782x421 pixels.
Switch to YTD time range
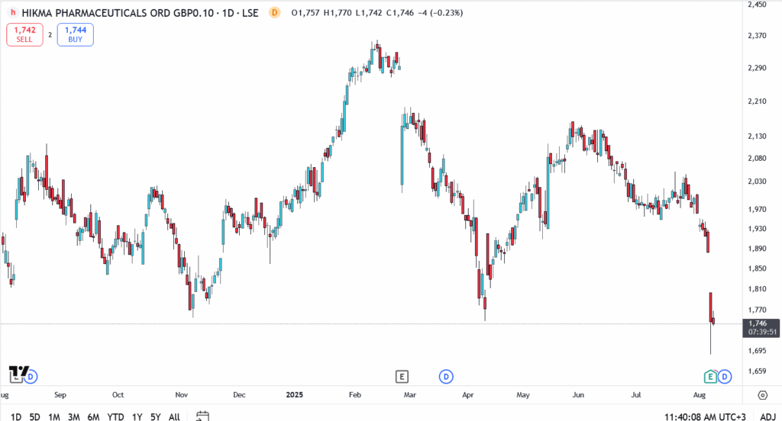(115, 416)
